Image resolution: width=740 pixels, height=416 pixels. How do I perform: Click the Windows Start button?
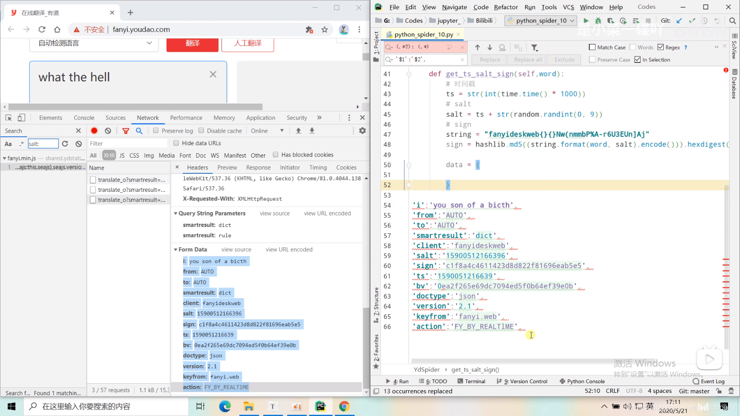pos(12,406)
